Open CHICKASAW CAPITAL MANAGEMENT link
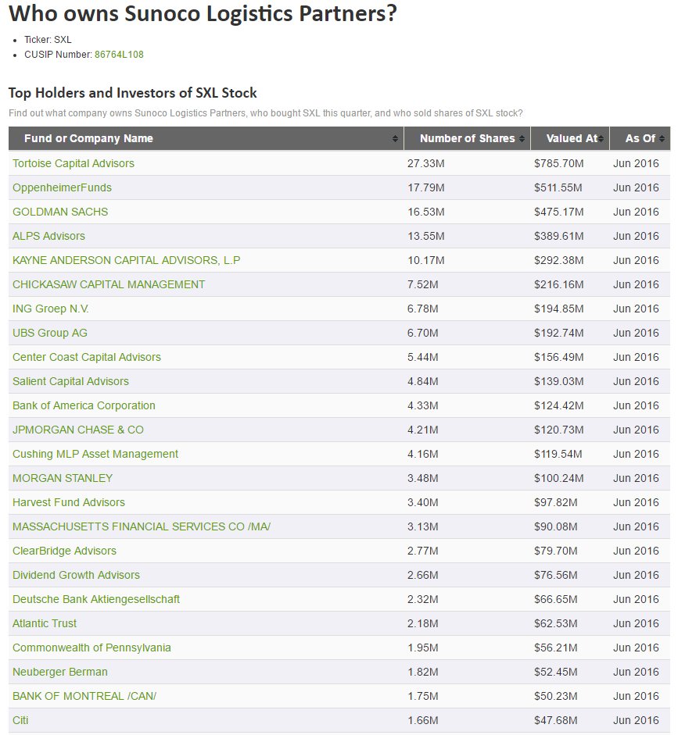 pyautogui.click(x=109, y=284)
